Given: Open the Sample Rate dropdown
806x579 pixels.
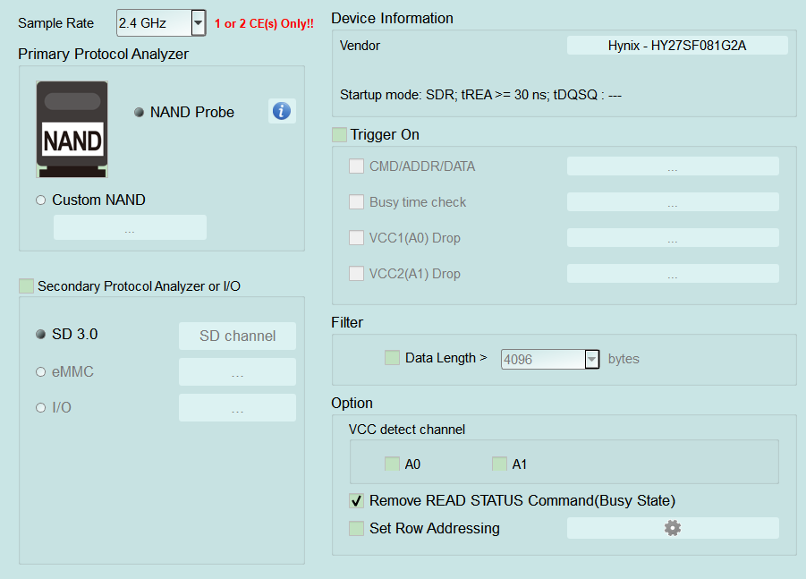Looking at the screenshot, I should pos(199,23).
